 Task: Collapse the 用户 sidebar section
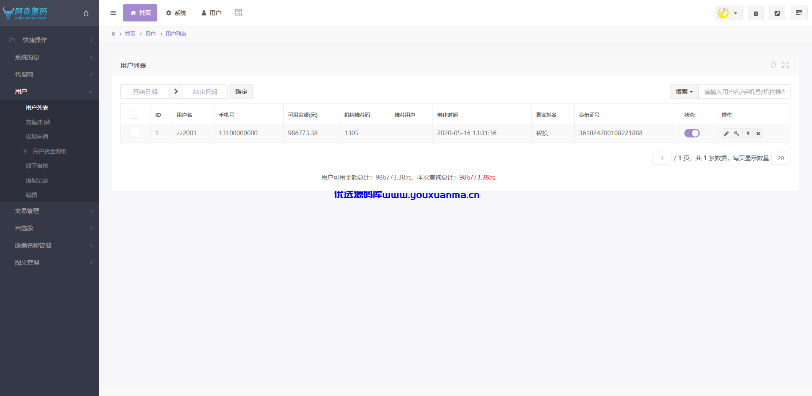click(x=49, y=91)
